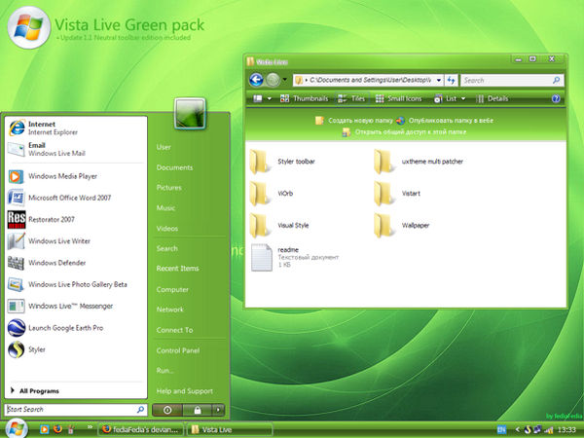Screen dimensions: 584x438
Task: Select the Visual Style folder
Action: tap(279, 226)
